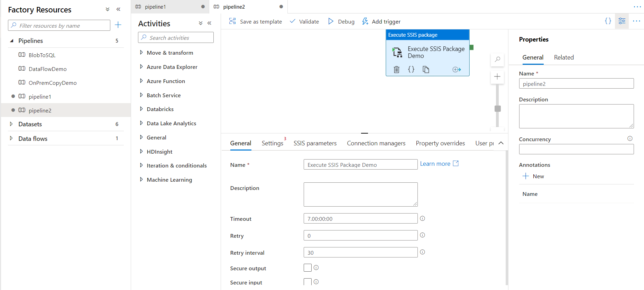This screenshot has width=644, height=290.
Task: Delete the Execute SSIS Package activity
Action: click(396, 70)
